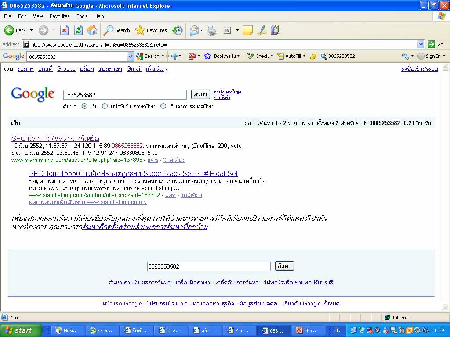Image resolution: width=450 pixels, height=337 pixels.
Task: Select the เว็บจากประเทศไทย radio button
Action: click(163, 106)
